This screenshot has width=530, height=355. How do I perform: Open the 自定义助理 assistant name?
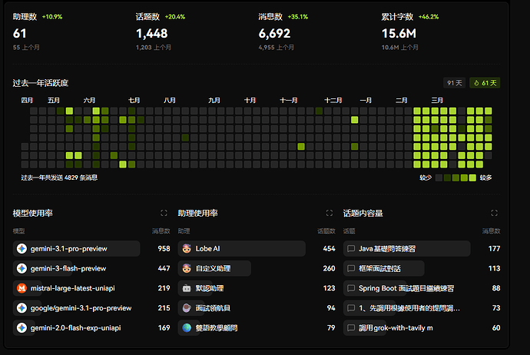tap(213, 268)
